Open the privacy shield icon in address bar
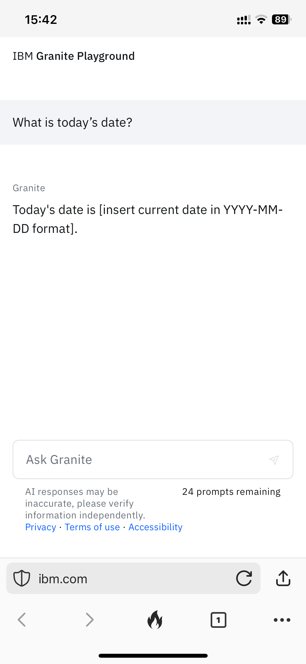The height and width of the screenshot is (664, 306). pos(22,578)
